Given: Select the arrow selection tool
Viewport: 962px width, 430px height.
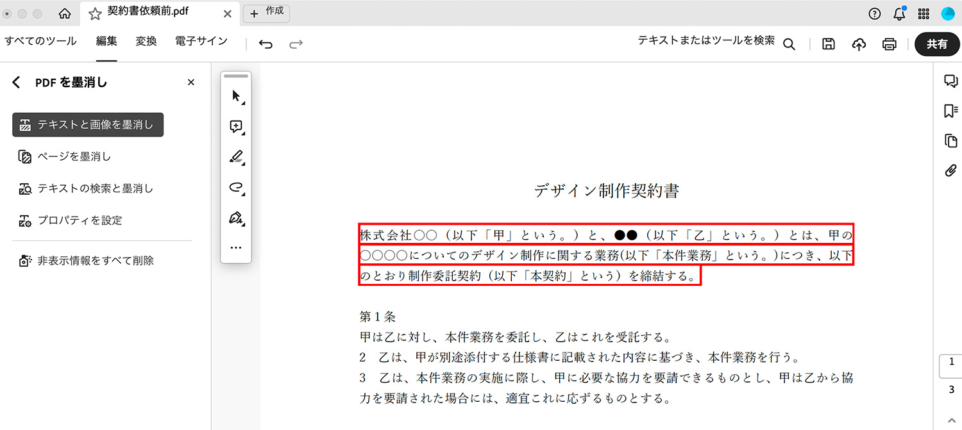Looking at the screenshot, I should click(x=236, y=97).
